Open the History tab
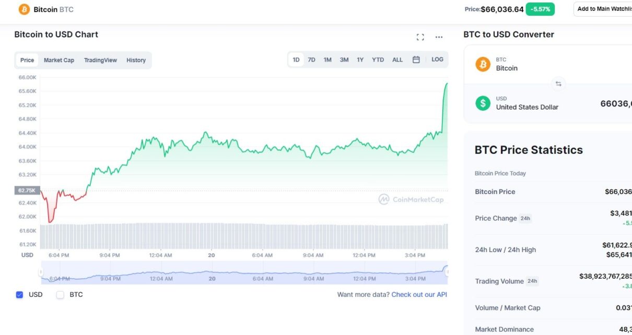 (x=136, y=60)
